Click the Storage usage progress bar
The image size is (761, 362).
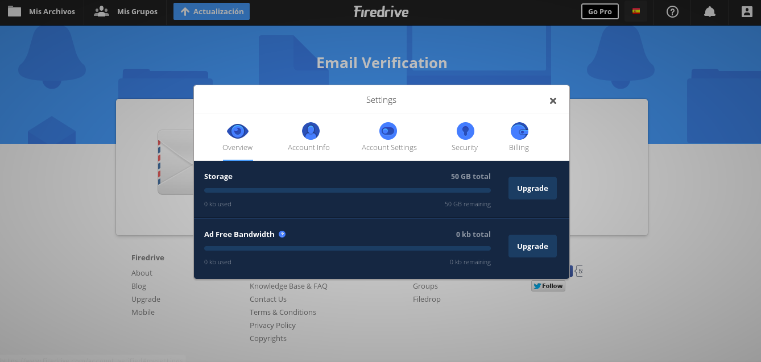pyautogui.click(x=347, y=190)
